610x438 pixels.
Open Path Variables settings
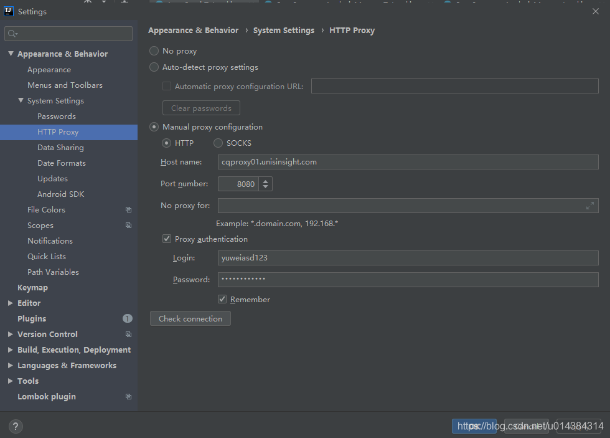tap(53, 272)
